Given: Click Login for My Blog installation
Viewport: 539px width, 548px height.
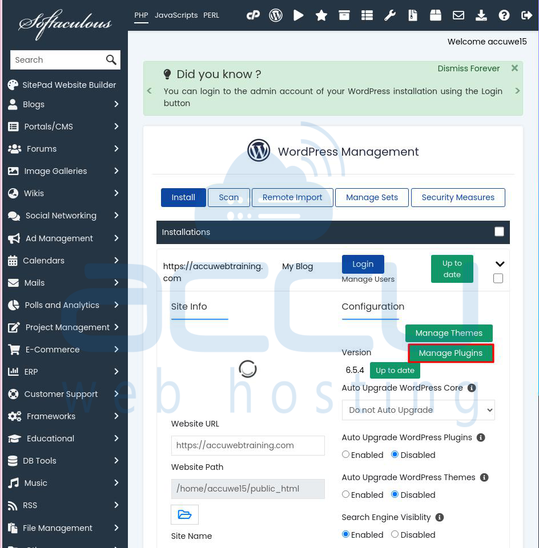Looking at the screenshot, I should [x=363, y=264].
